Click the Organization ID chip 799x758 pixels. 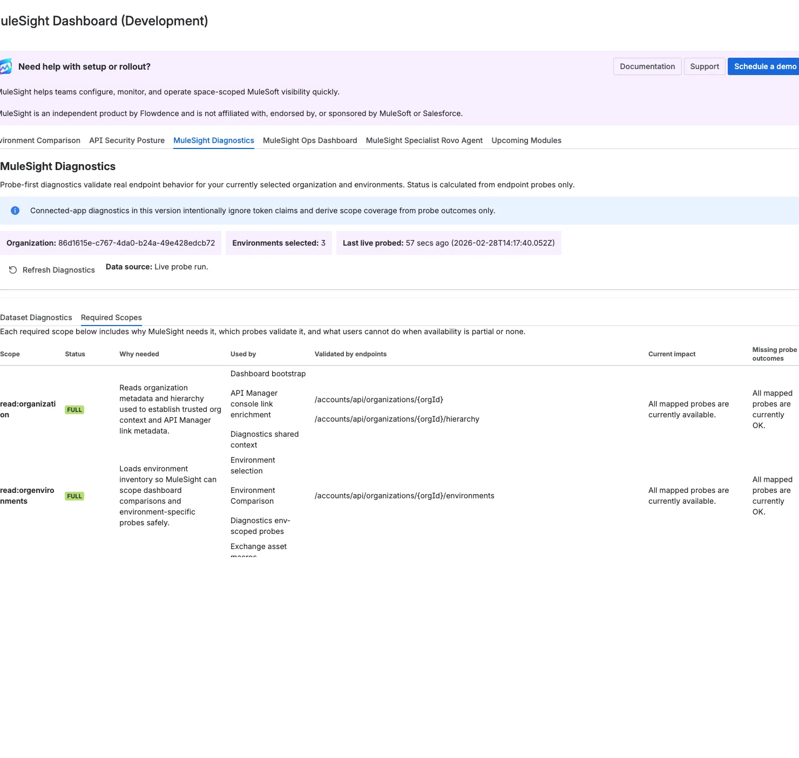click(x=111, y=243)
